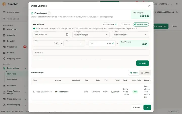Copy the folio number with copy icon
Image resolution: width=182 pixels, height=114 pixels.
pyautogui.click(x=177, y=12)
